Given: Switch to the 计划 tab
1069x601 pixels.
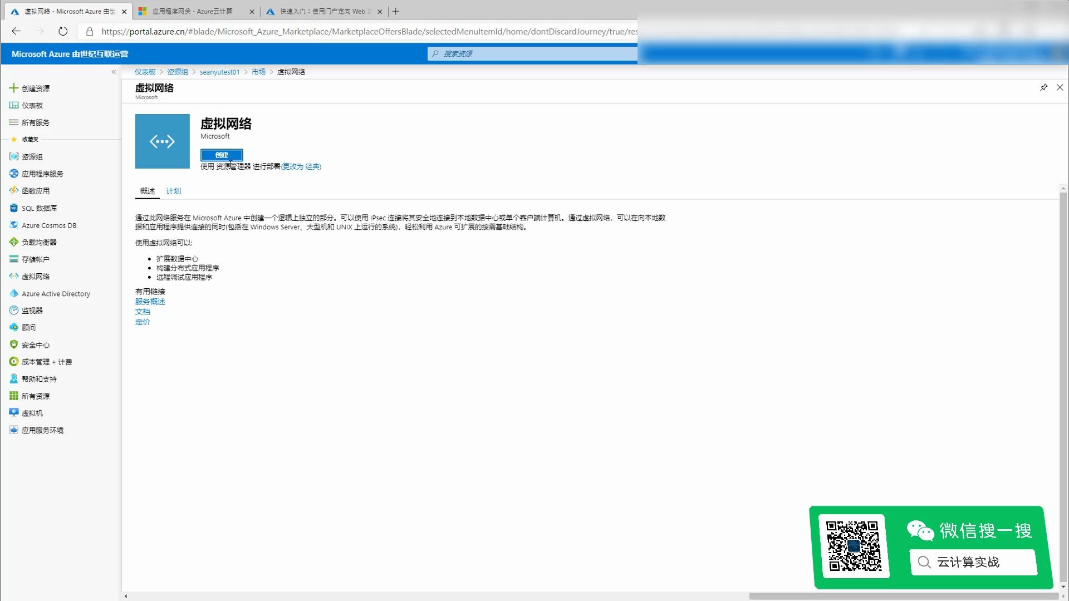Looking at the screenshot, I should pyautogui.click(x=174, y=191).
